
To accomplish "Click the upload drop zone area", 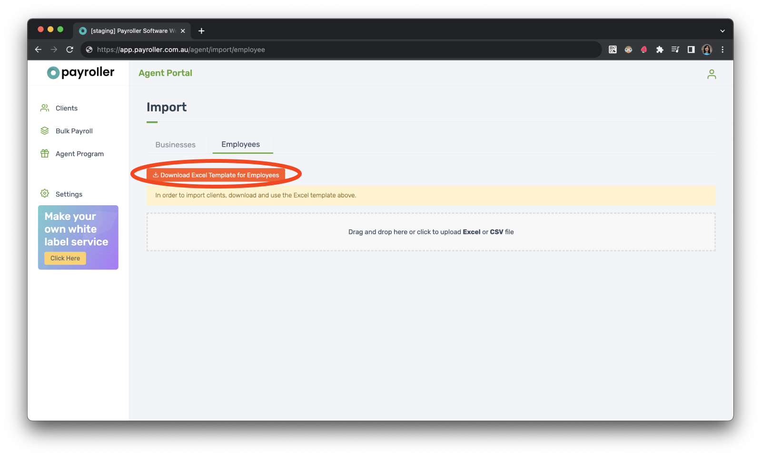I will point(431,232).
